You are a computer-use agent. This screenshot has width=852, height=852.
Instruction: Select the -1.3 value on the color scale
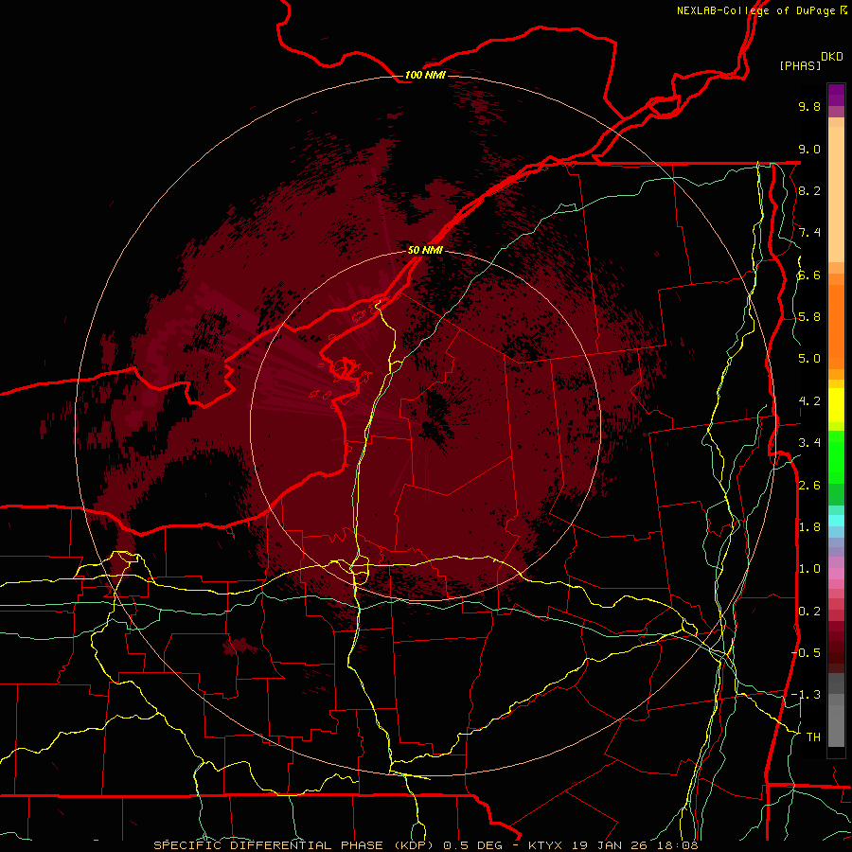[x=806, y=695]
